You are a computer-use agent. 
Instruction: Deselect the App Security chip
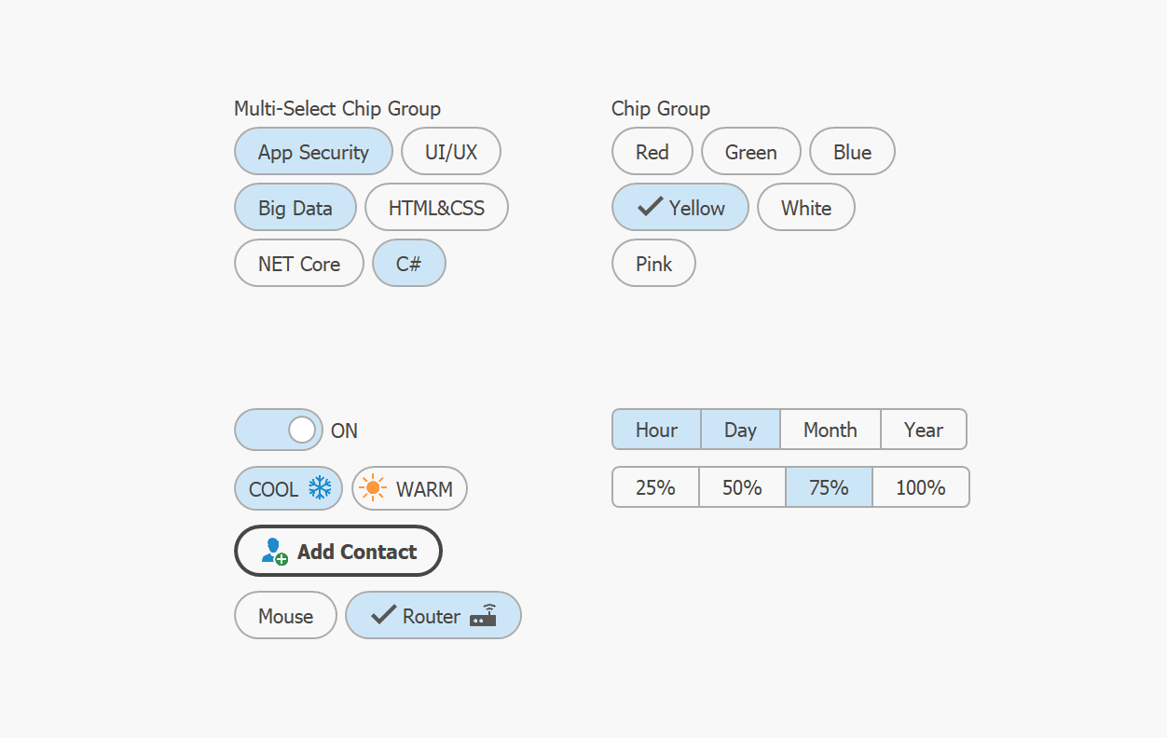[x=313, y=152]
